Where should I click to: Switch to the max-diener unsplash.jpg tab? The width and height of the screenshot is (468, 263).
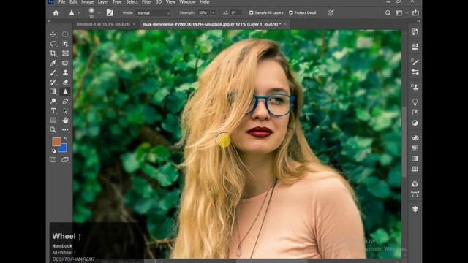pos(211,24)
